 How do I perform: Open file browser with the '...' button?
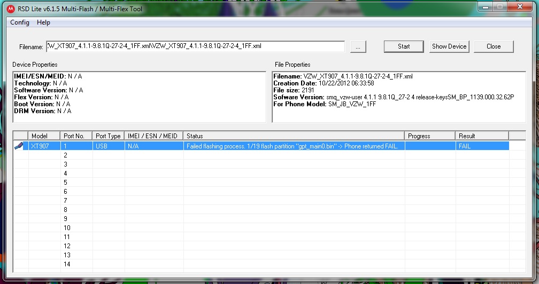point(358,46)
